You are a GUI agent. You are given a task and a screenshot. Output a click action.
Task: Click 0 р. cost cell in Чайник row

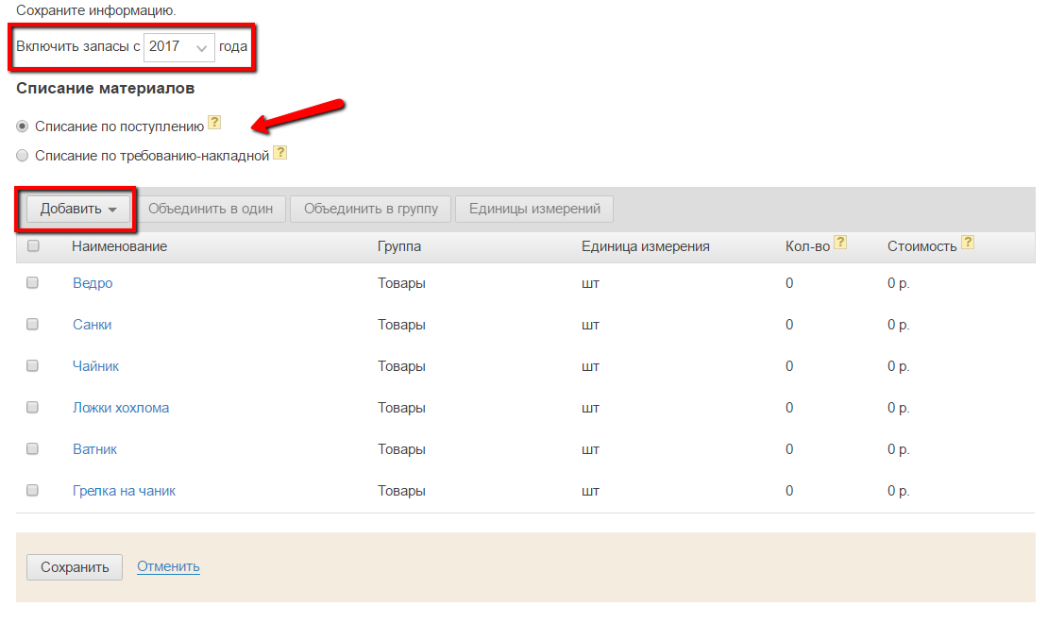point(898,366)
